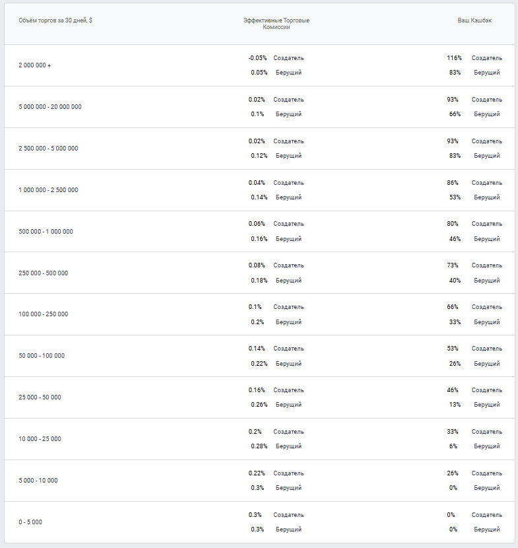Select the '5 000 000 - 20 000 000' tier
This screenshot has height=548, width=518.
[x=50, y=107]
